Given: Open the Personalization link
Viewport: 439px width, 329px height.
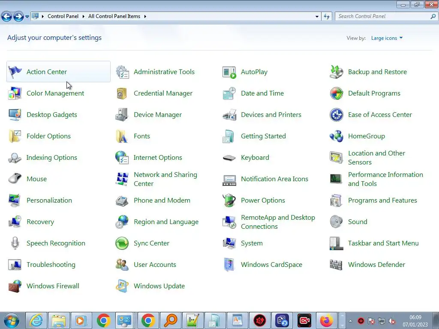Looking at the screenshot, I should tap(49, 200).
